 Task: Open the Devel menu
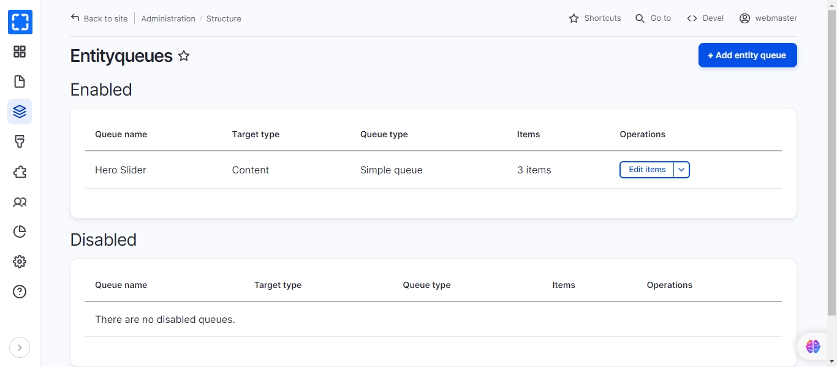pyautogui.click(x=705, y=18)
